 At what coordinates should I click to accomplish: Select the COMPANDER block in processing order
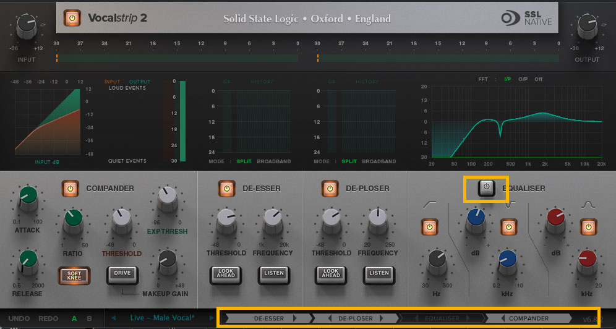click(x=529, y=318)
